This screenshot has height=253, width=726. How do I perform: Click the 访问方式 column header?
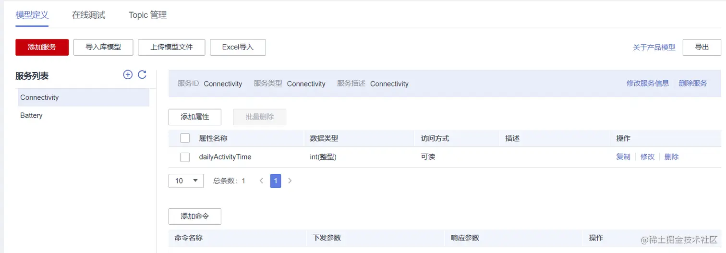(x=435, y=138)
